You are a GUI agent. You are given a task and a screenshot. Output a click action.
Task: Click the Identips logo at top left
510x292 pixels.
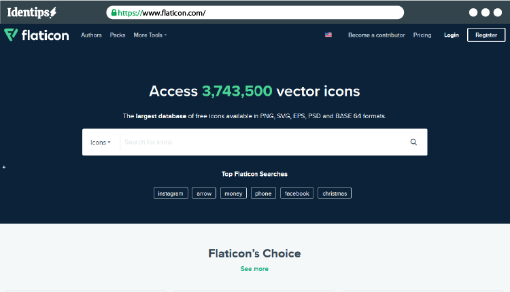(x=32, y=12)
